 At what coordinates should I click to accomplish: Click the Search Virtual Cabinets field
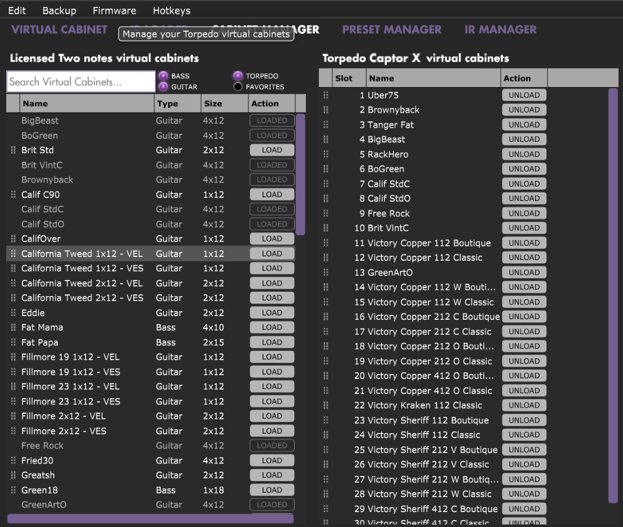[81, 82]
